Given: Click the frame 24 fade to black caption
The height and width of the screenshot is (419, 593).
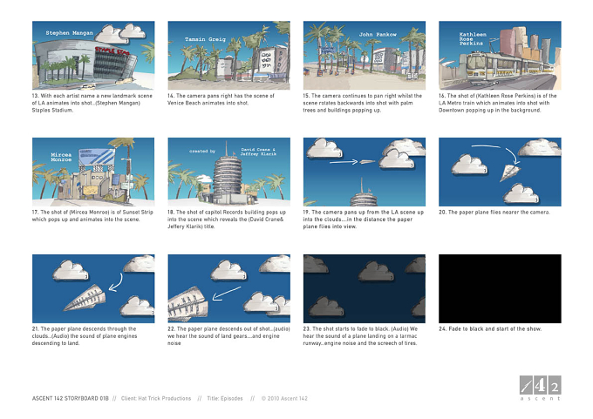Looking at the screenshot, I should pyautogui.click(x=490, y=329).
